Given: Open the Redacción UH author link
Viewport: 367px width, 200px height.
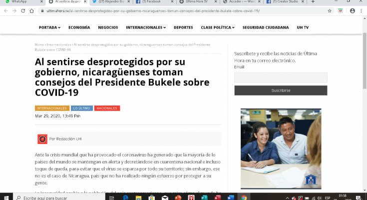Looking at the screenshot, I should (x=68, y=139).
